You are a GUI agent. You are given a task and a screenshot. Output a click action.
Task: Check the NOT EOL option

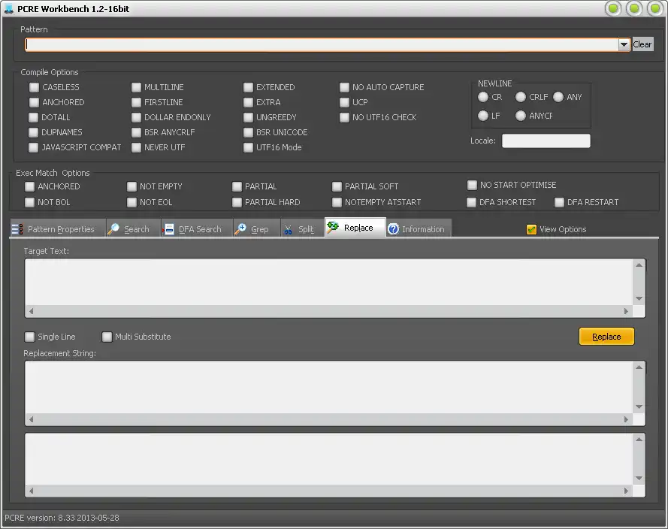[131, 202]
